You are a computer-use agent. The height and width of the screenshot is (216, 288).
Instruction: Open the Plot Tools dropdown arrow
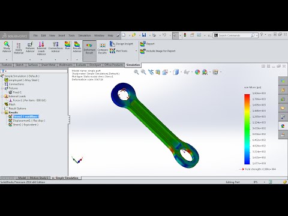[136, 51]
